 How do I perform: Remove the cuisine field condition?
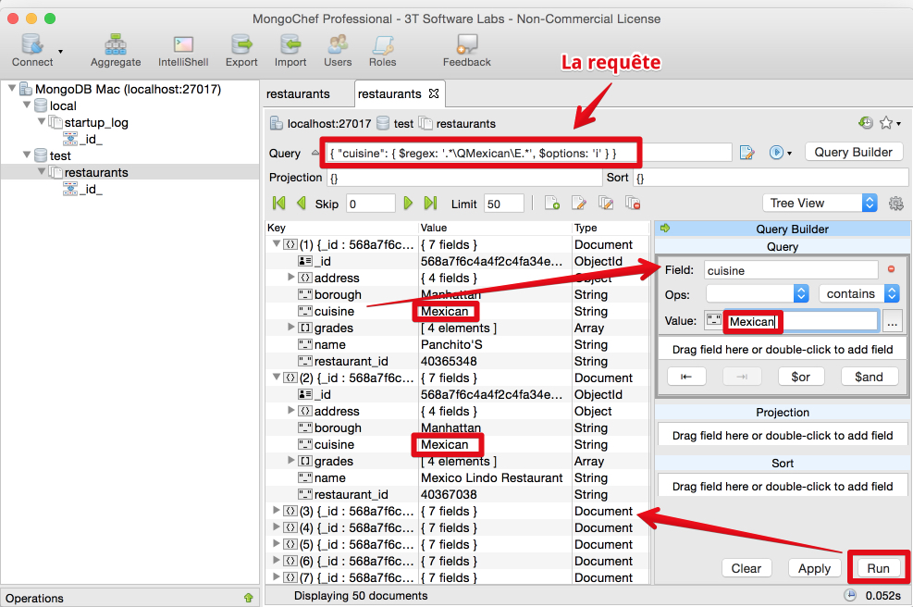891,269
